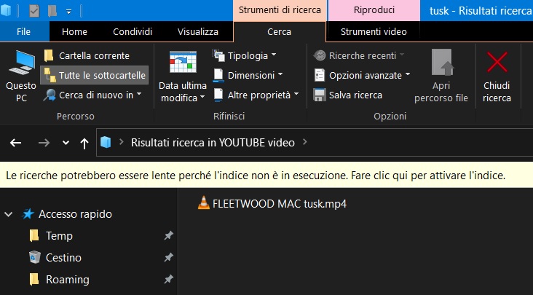Viewport: 533px width, 295px height.
Task: Click the Ricerche recenti clock icon
Action: coord(320,55)
